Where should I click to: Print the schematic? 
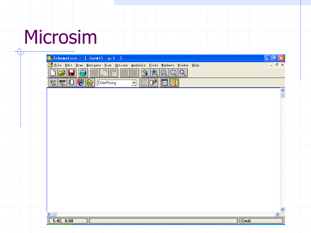pos(83,73)
